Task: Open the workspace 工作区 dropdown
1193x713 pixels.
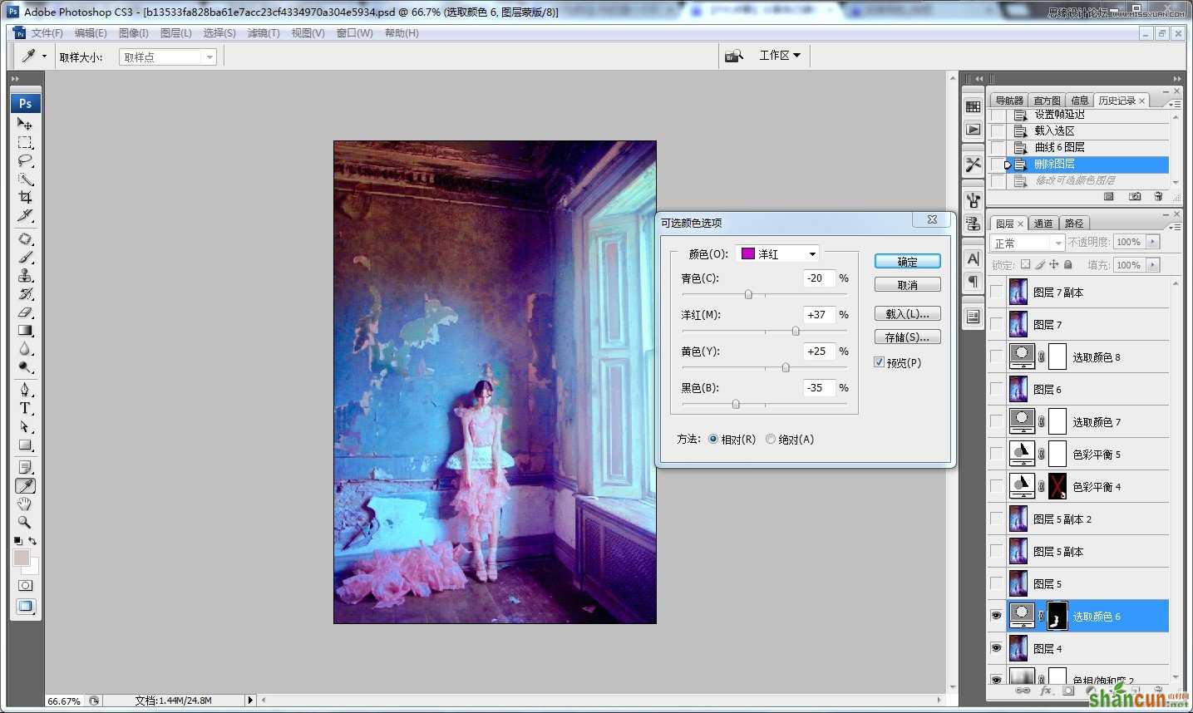Action: pos(780,55)
